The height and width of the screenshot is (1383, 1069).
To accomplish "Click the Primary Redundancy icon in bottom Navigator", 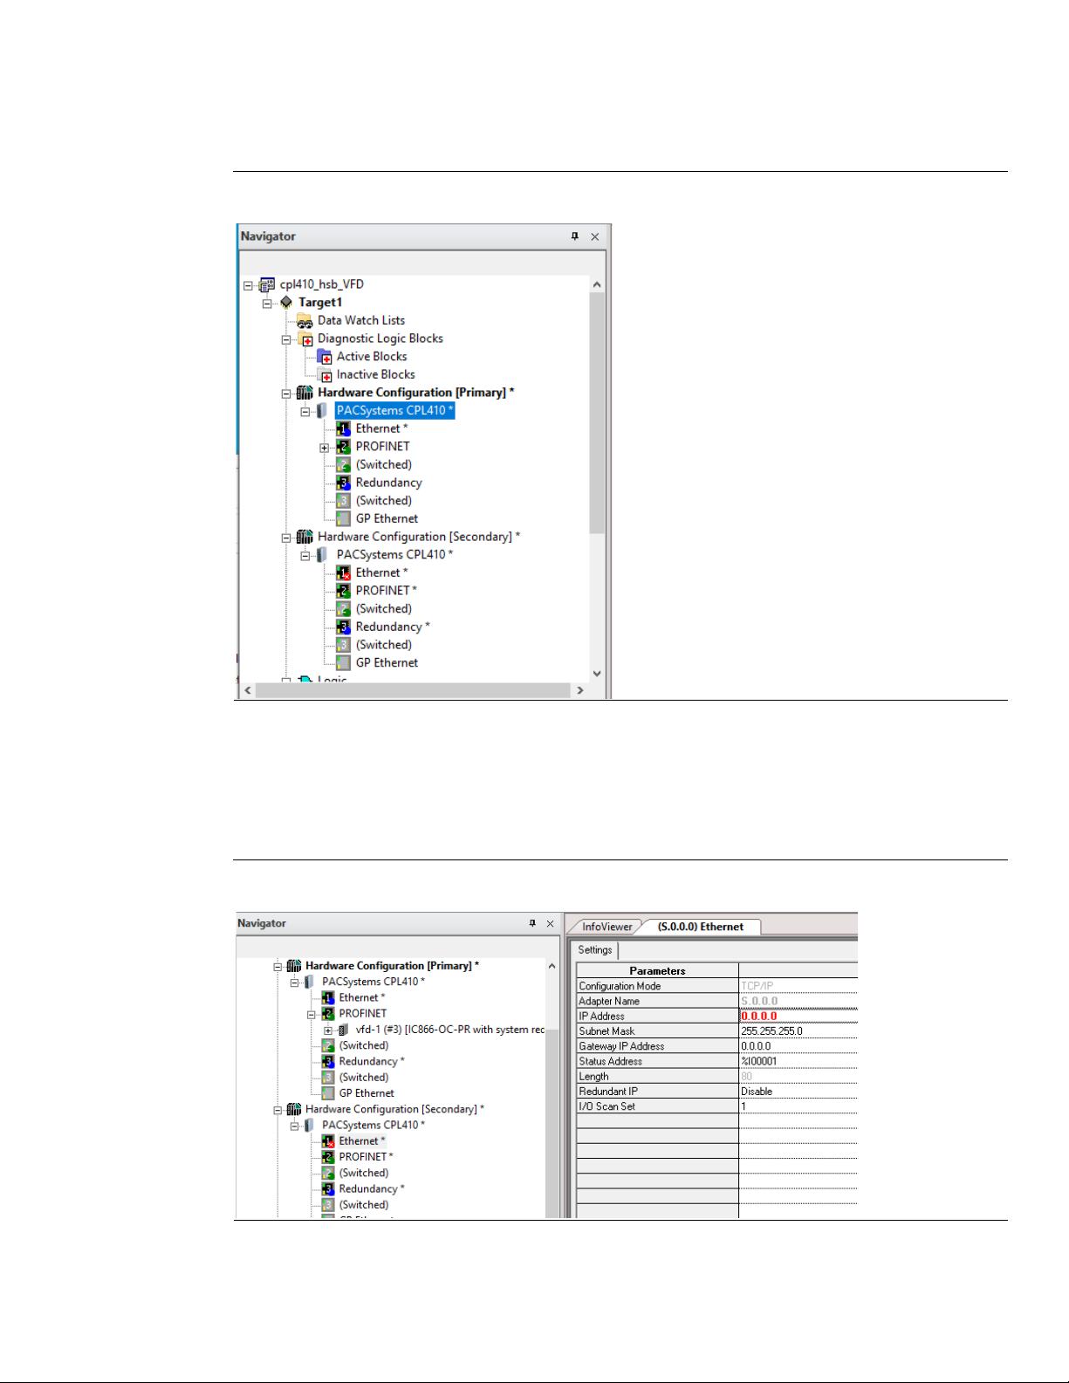I will click(x=328, y=1061).
